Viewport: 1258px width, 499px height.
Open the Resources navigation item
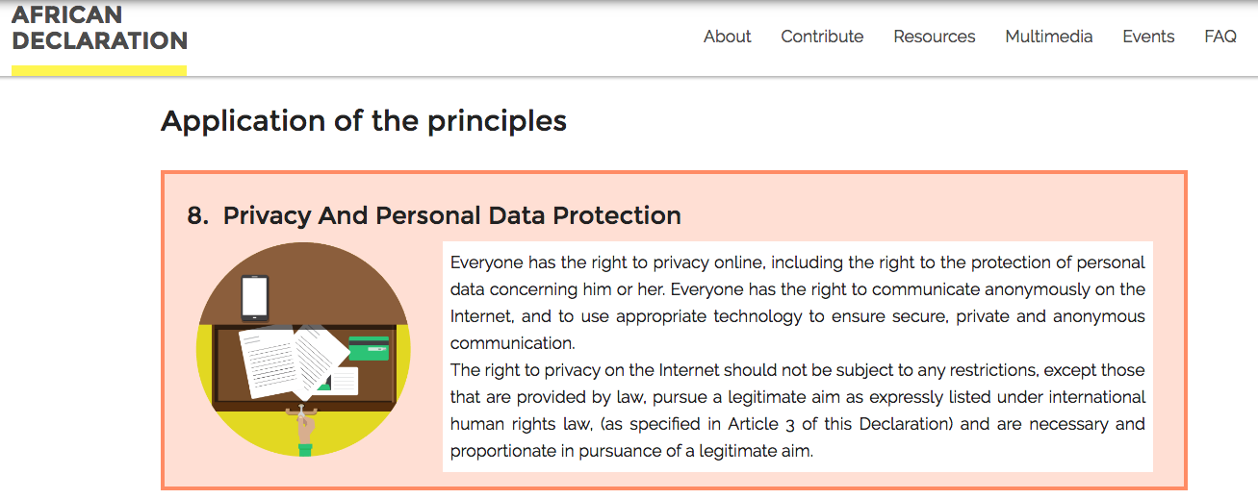(934, 37)
